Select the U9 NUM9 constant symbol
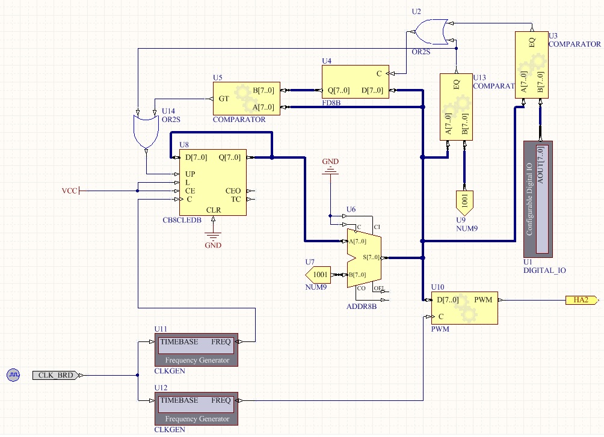 (464, 203)
